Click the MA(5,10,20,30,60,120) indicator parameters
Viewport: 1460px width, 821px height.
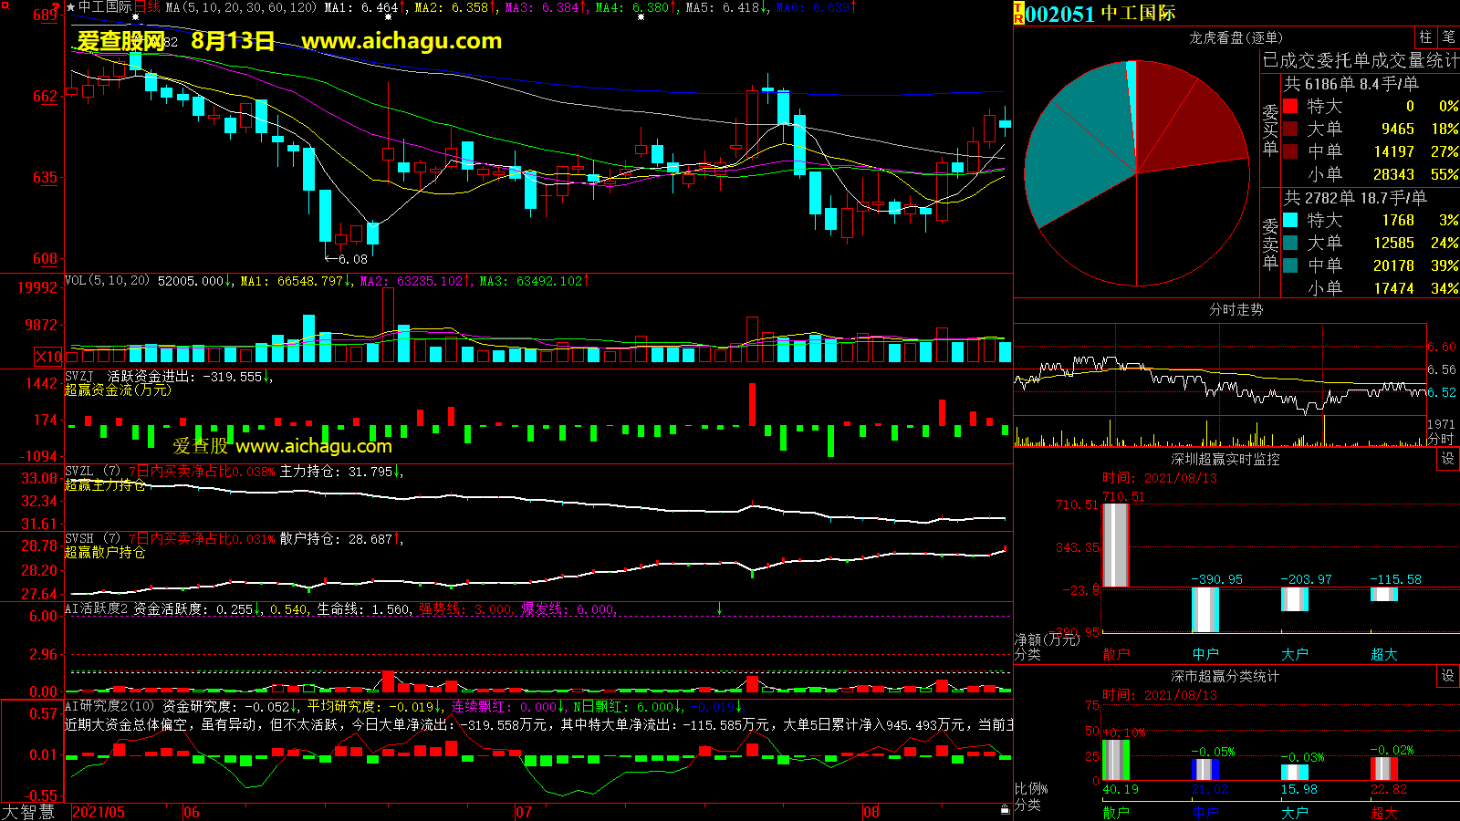point(241,7)
